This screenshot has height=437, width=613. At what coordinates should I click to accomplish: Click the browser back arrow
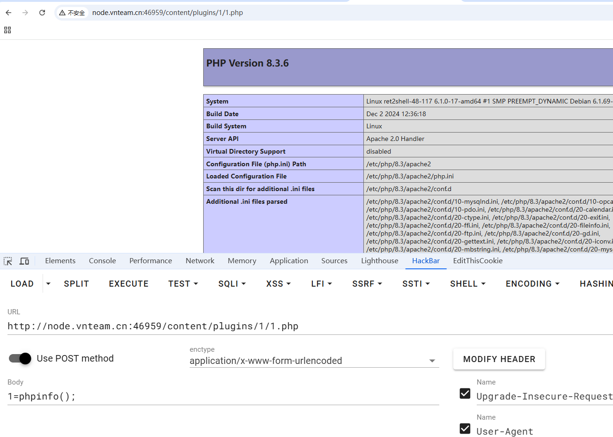pos(8,13)
